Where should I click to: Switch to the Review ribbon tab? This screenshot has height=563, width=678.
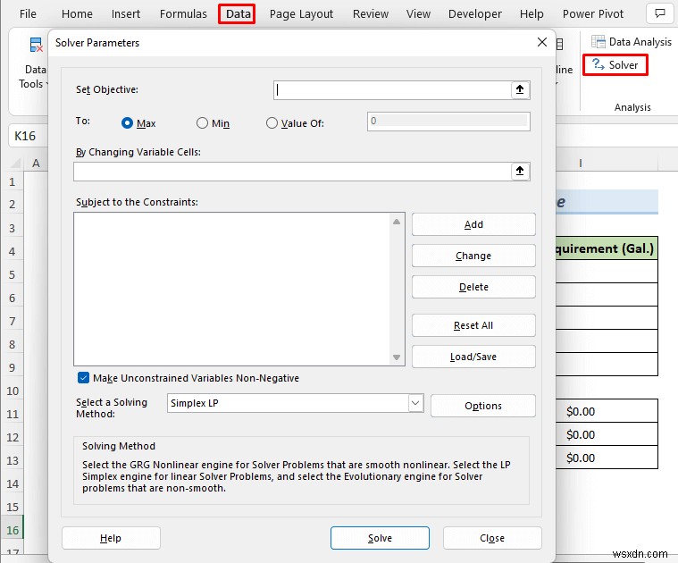click(371, 13)
